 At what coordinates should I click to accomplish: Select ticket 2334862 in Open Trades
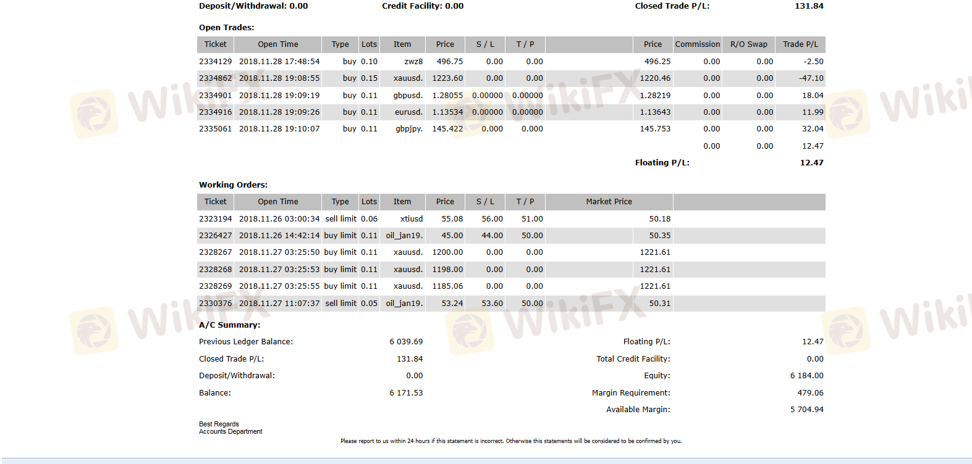[x=215, y=78]
